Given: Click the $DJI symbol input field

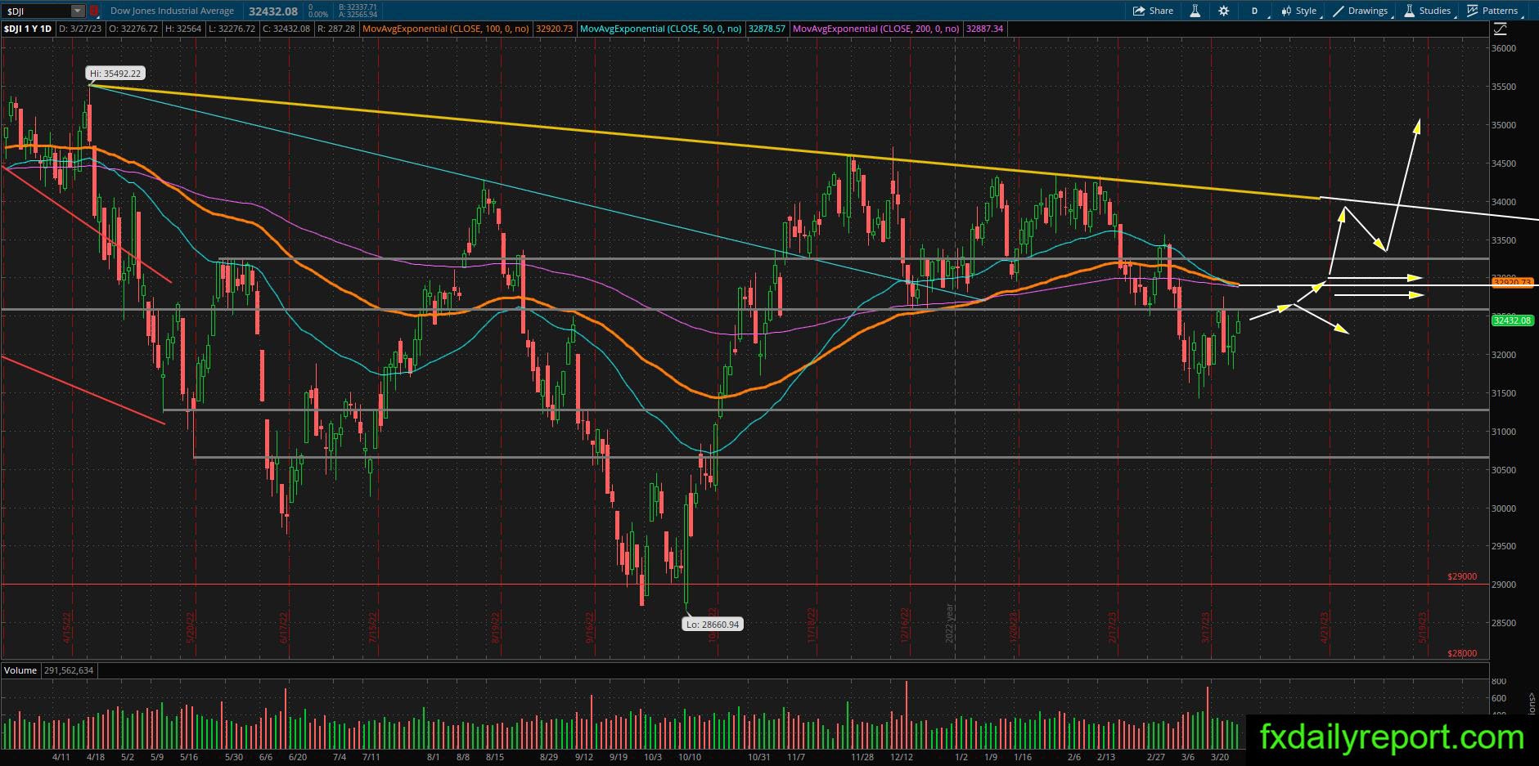Looking at the screenshot, I should (x=38, y=11).
